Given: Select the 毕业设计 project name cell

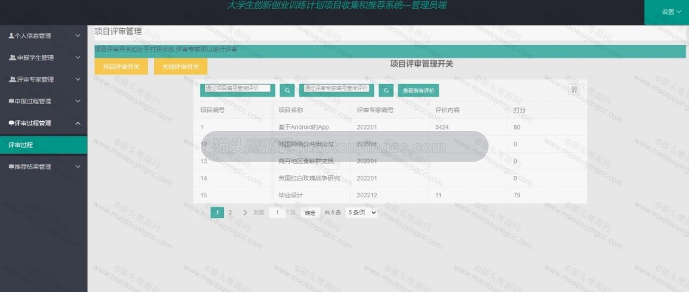Looking at the screenshot, I should pos(311,195).
